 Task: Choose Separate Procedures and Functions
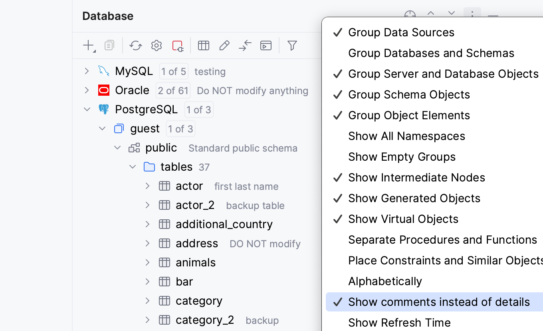[442, 240]
